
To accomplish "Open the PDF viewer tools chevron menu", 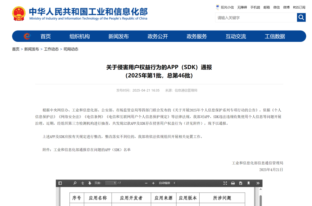I will point(258,183).
